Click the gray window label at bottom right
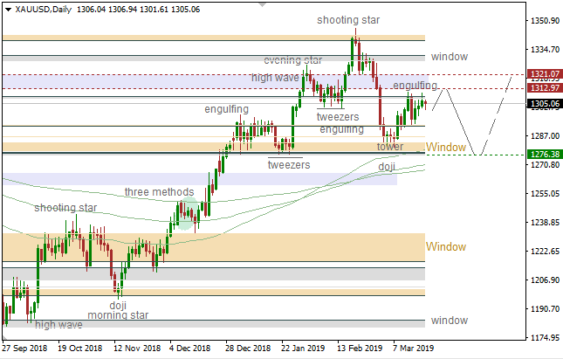This screenshot has height=359, width=563. coord(449,321)
